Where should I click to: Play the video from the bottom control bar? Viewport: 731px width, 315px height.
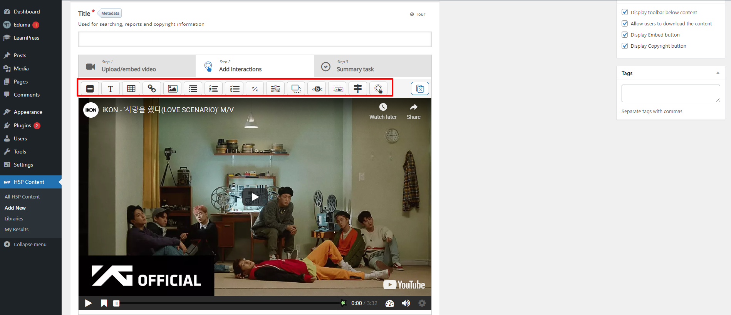(x=88, y=303)
